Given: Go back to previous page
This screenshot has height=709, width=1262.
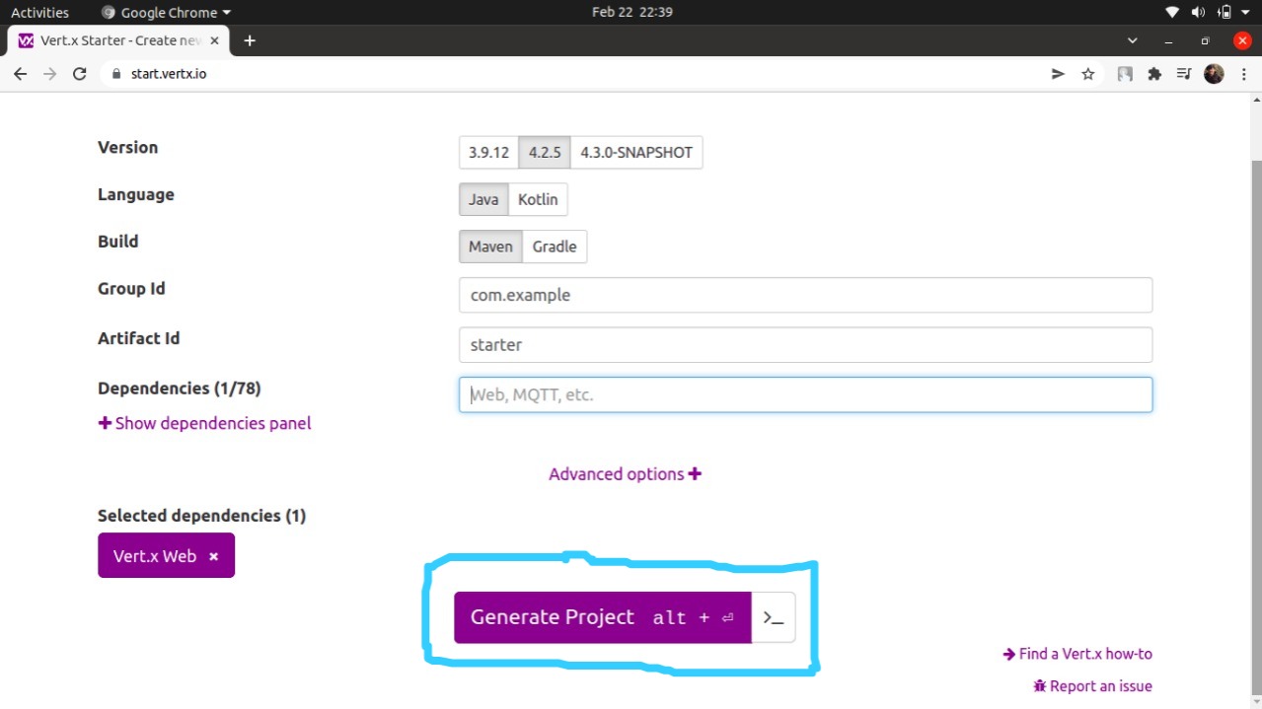Looking at the screenshot, I should coord(20,74).
